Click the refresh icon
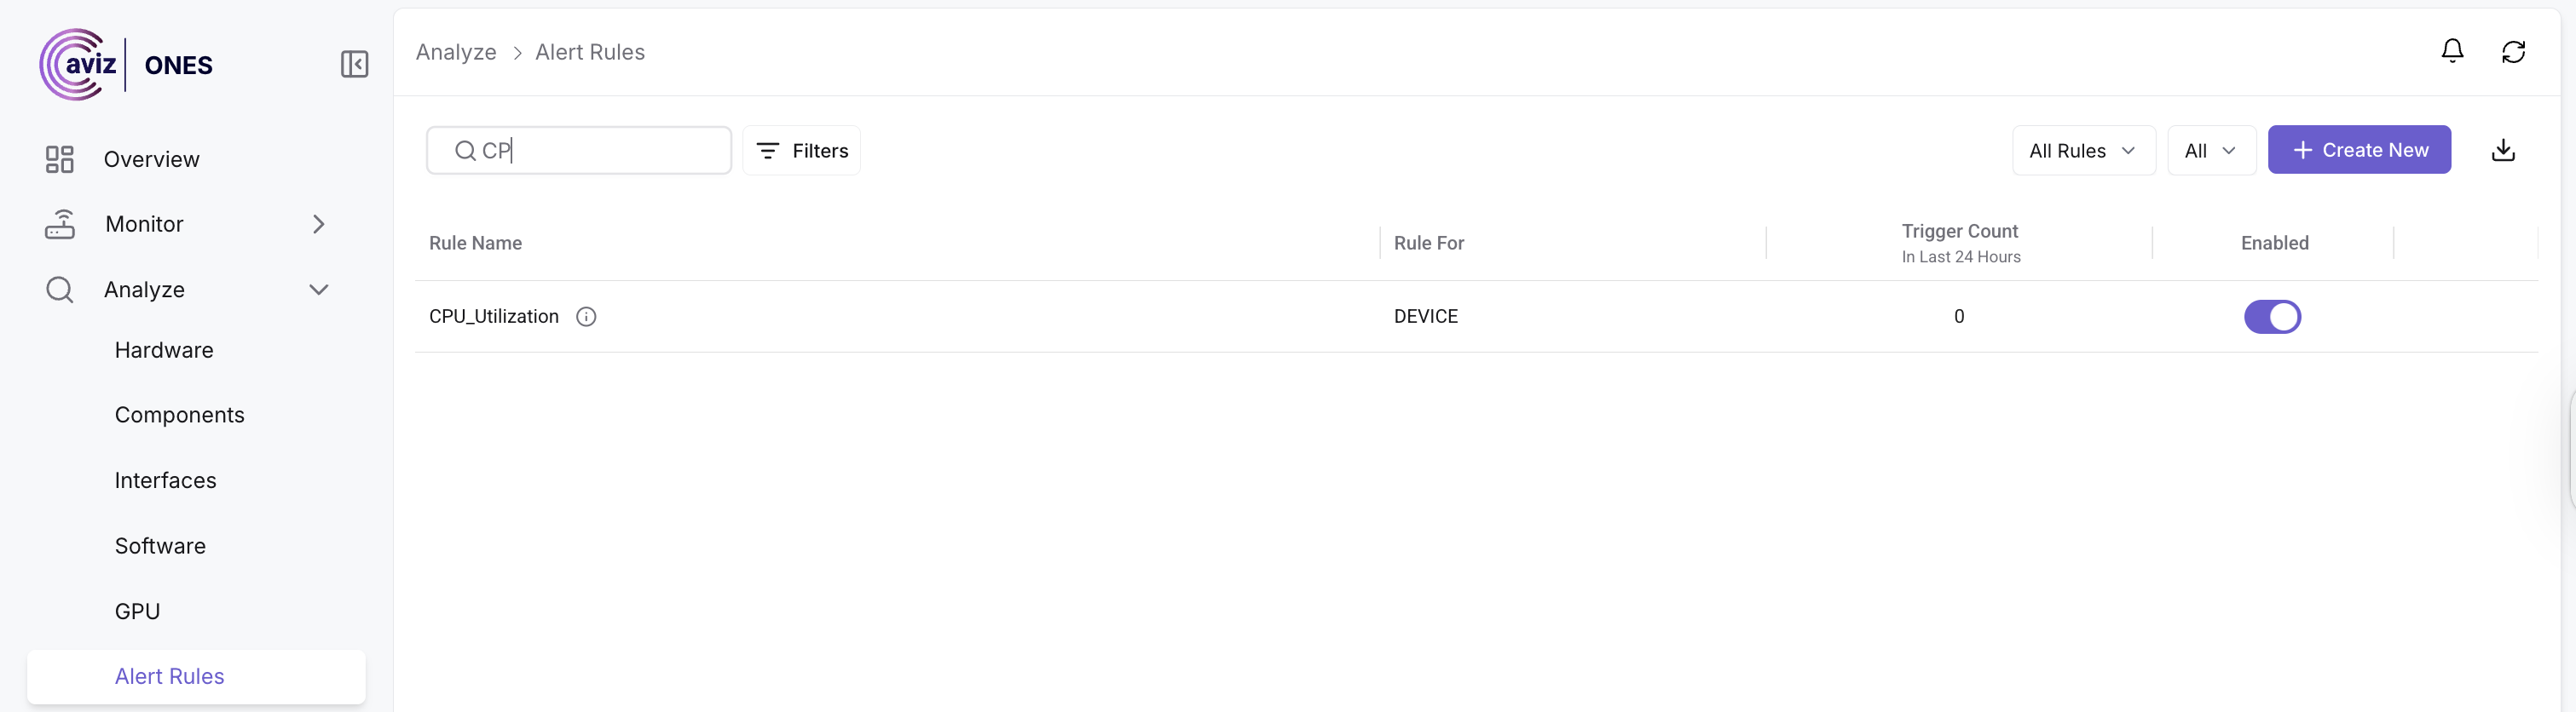Screen dimensions: 2576x712 click(x=2513, y=52)
